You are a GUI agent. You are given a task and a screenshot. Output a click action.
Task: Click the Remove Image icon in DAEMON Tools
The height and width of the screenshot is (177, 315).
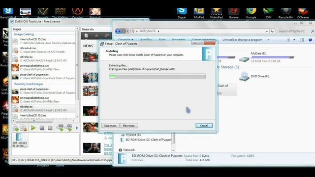click(24, 128)
